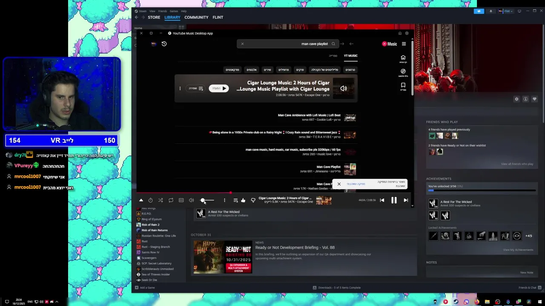Image resolution: width=545 pixels, height=306 pixels.
Task: Click the add-to-queue icon in player bar
Action: [235, 200]
